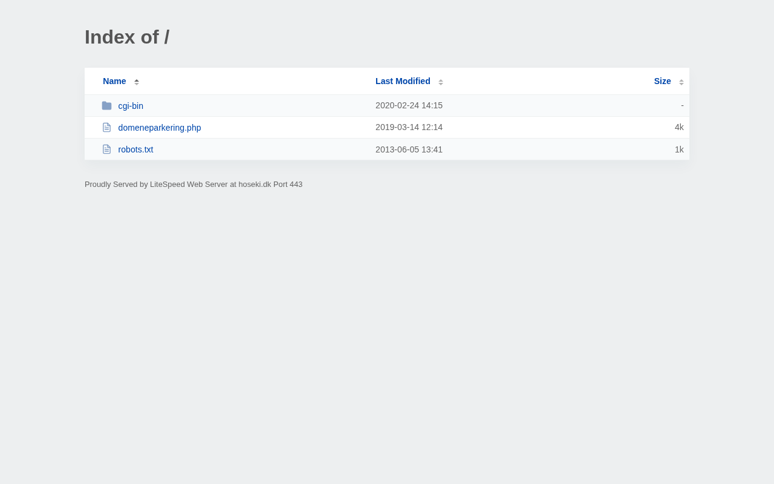Viewport: 774px width, 484px height.
Task: Click the cgi-bin folder icon
Action: 106,106
